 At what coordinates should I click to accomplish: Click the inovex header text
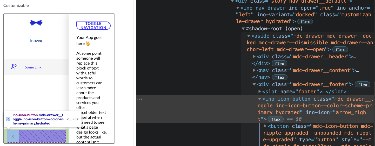36,41
